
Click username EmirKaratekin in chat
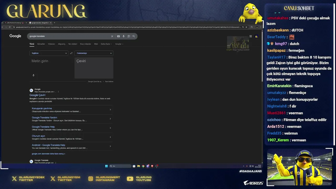[x=279, y=86]
